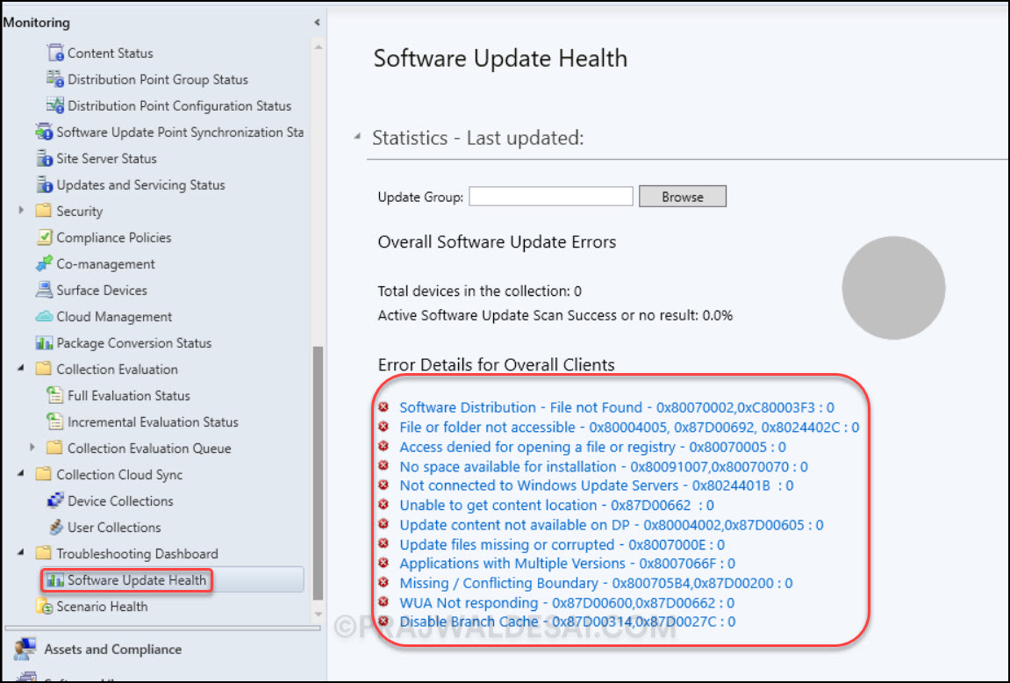Click the Cloud Management cloud icon
Screen dimensions: 1010x683
click(x=44, y=316)
